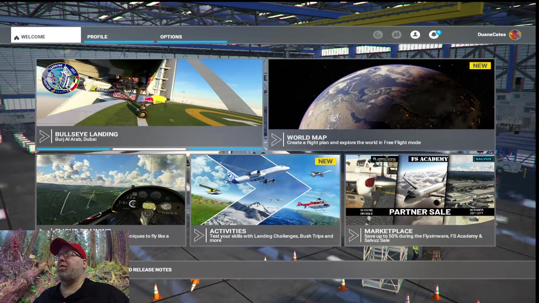Open the player account icon
539x303 pixels.
(x=415, y=35)
